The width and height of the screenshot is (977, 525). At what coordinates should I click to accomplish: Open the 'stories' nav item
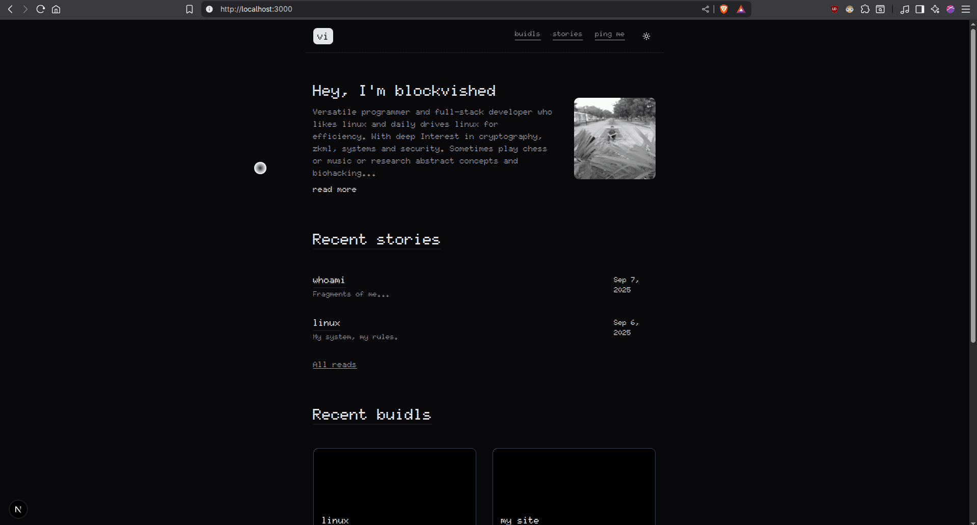[x=567, y=34]
